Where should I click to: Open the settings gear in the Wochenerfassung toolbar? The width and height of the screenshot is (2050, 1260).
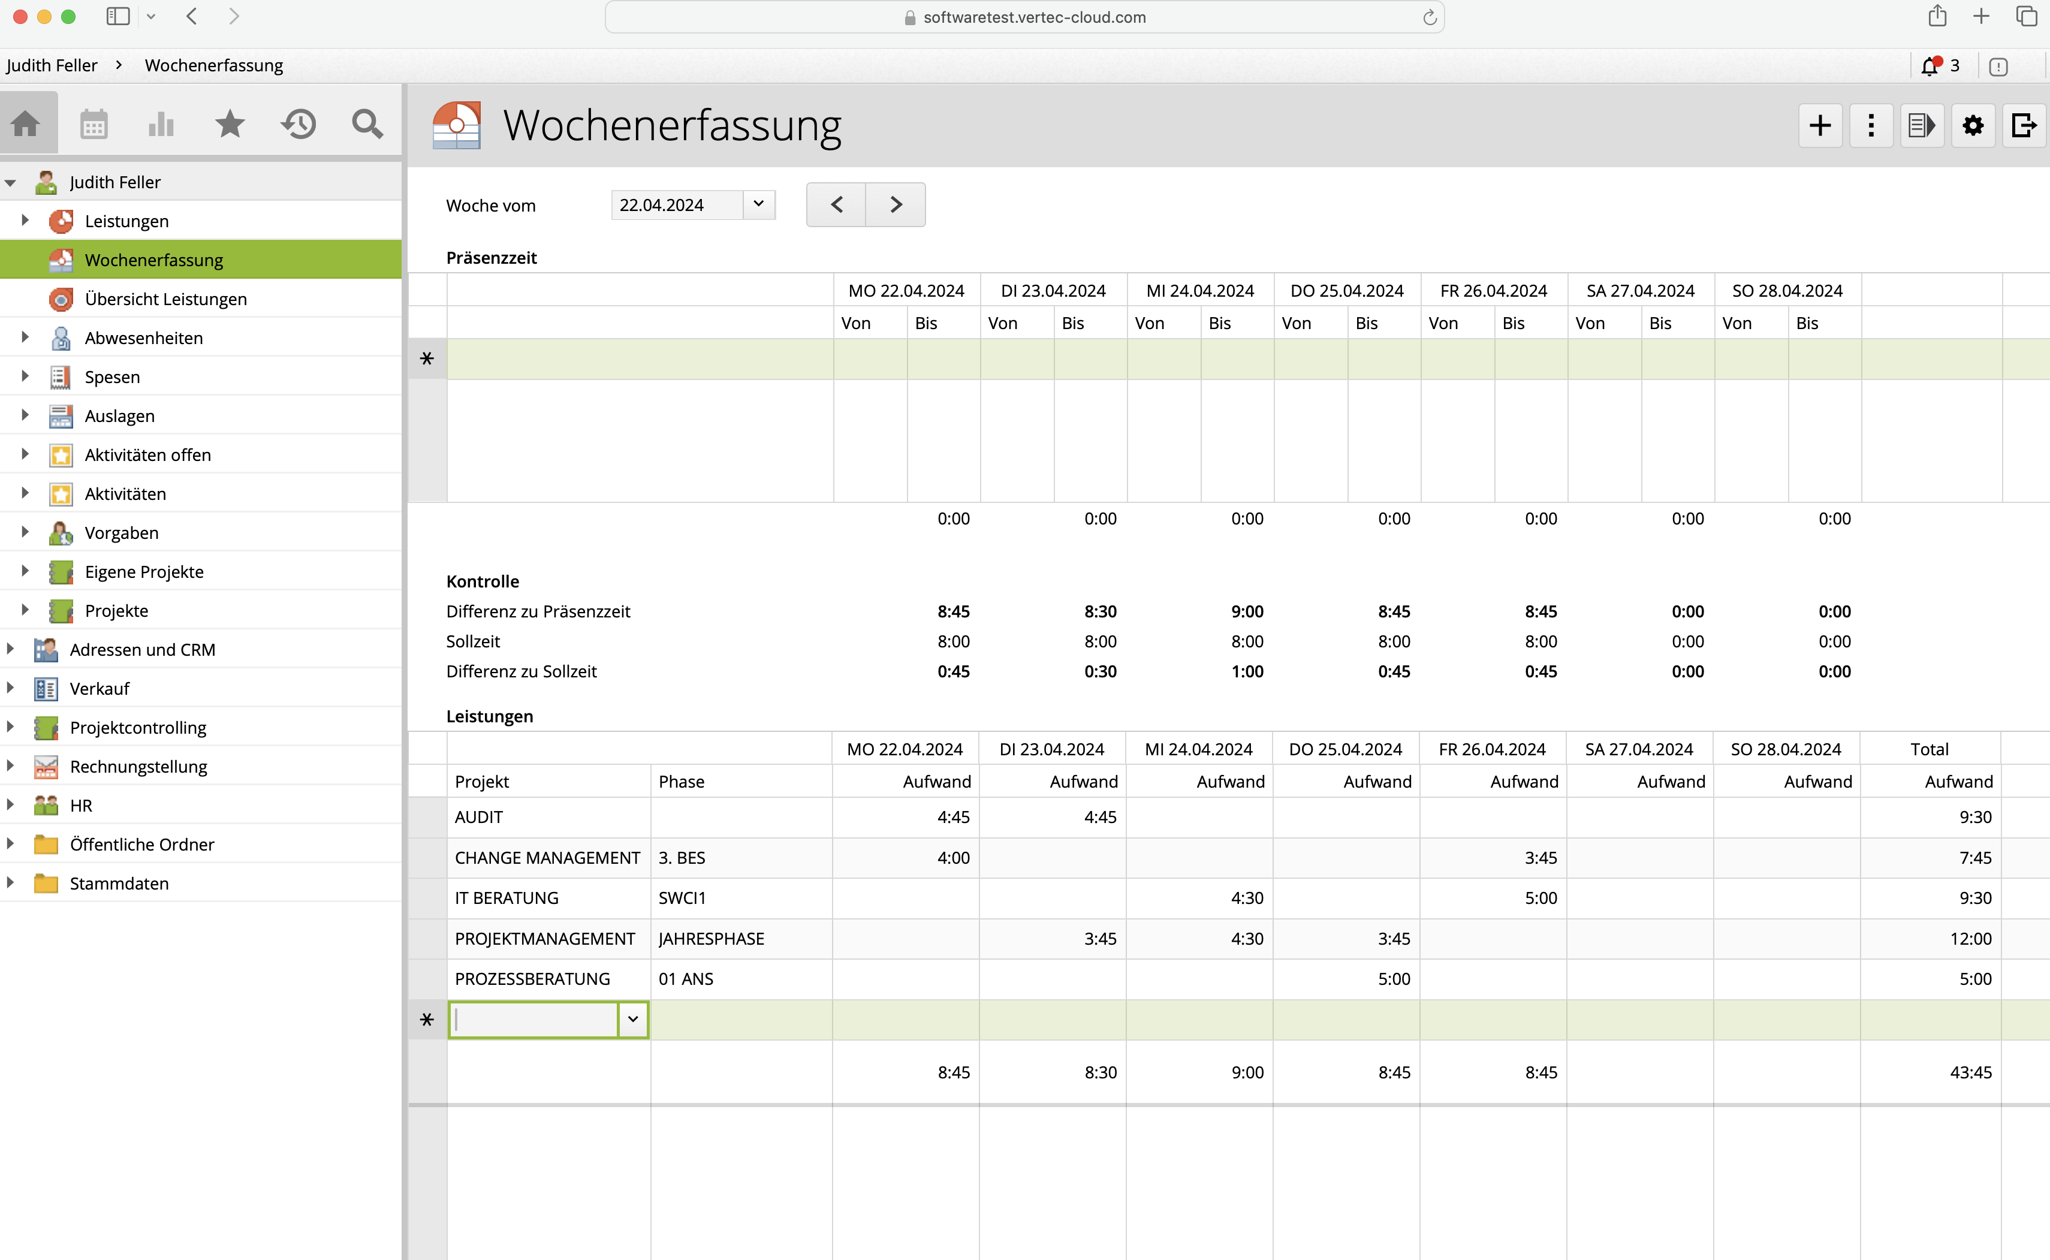tap(1973, 125)
